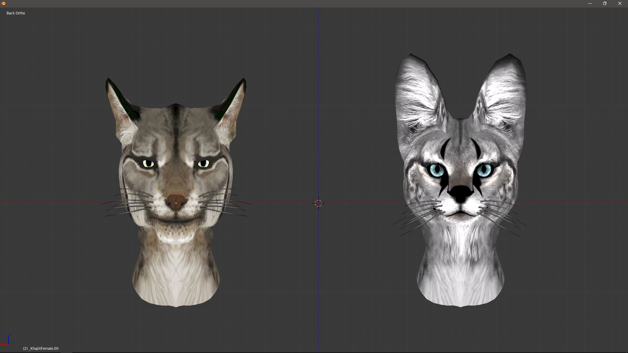Restore down the Blender window

click(x=605, y=3)
